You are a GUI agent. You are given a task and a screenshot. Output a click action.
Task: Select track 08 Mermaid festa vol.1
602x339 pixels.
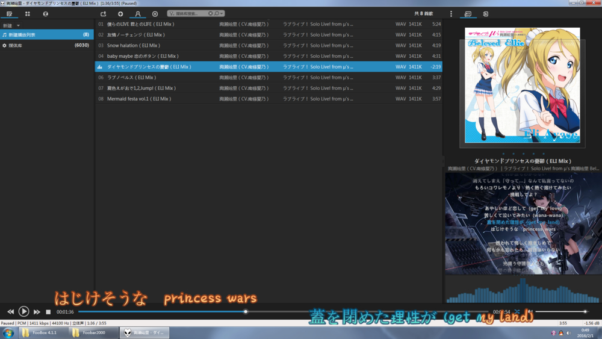coord(268,99)
